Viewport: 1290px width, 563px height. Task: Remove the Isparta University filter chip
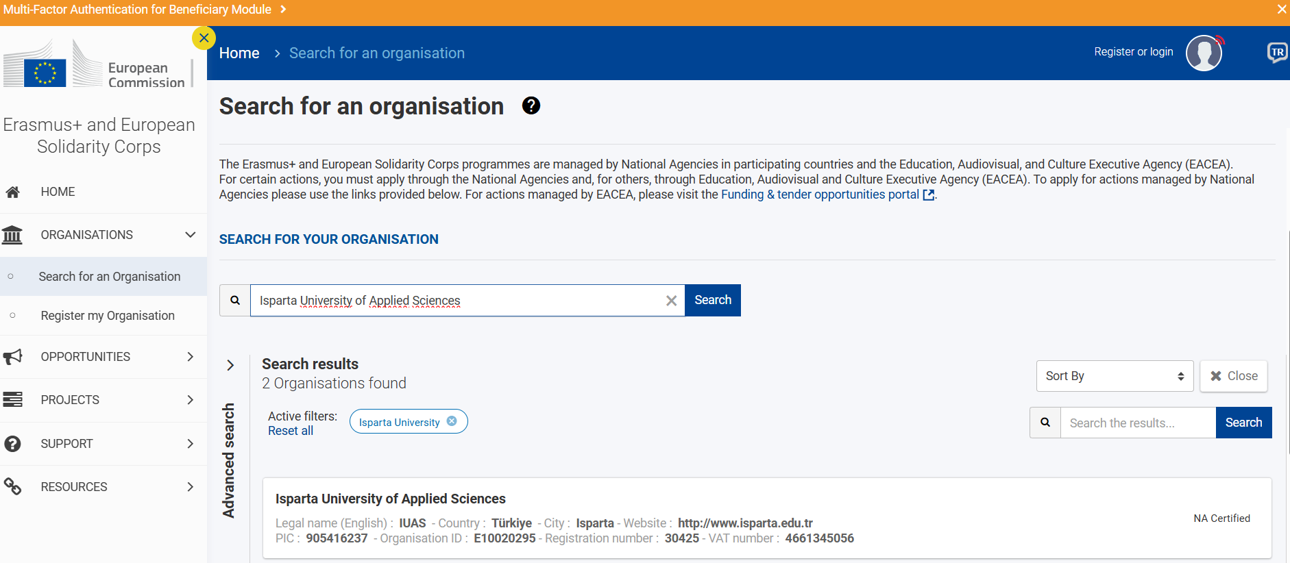pos(452,421)
